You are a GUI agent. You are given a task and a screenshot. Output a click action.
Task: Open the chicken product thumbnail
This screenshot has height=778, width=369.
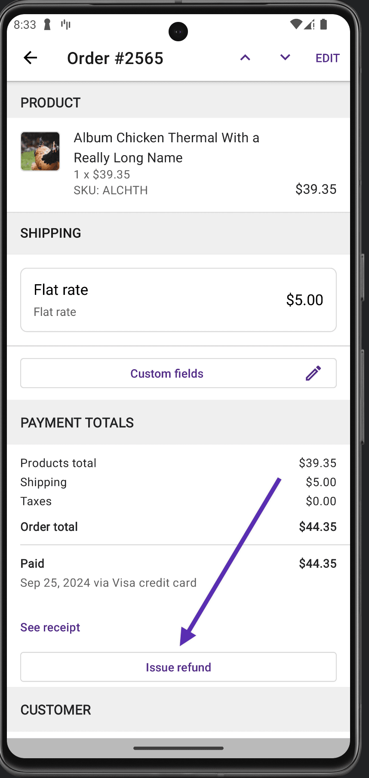40,151
